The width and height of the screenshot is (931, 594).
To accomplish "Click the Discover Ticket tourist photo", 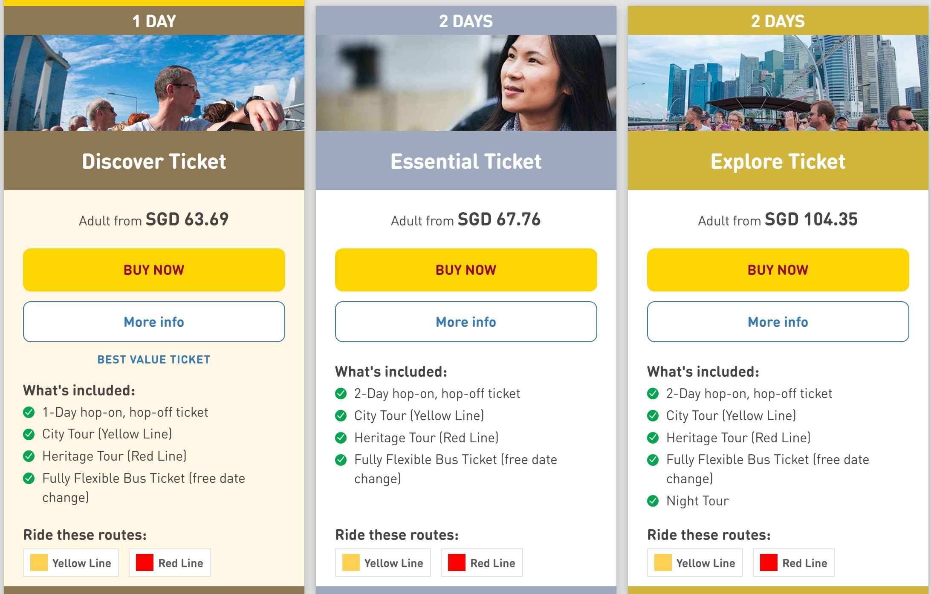I will (154, 83).
